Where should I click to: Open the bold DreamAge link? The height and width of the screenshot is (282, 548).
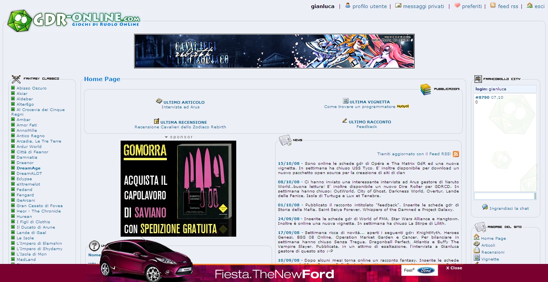[29, 168]
